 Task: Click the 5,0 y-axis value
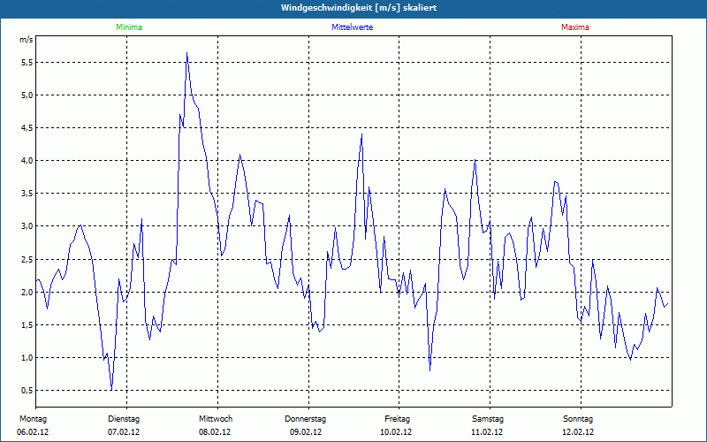tap(27, 95)
